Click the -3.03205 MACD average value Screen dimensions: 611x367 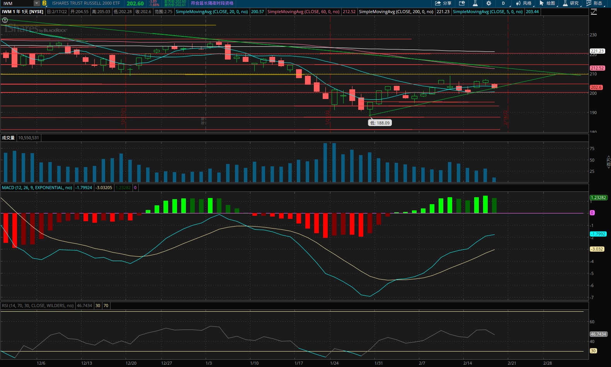click(x=104, y=188)
